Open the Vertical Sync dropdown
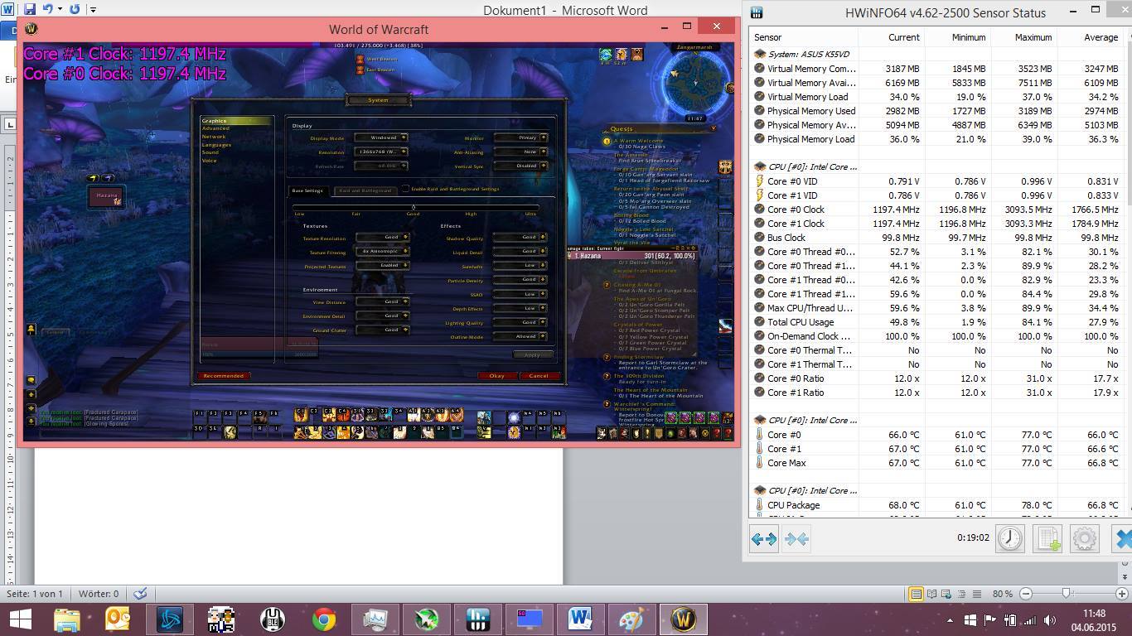The width and height of the screenshot is (1132, 636). click(520, 166)
